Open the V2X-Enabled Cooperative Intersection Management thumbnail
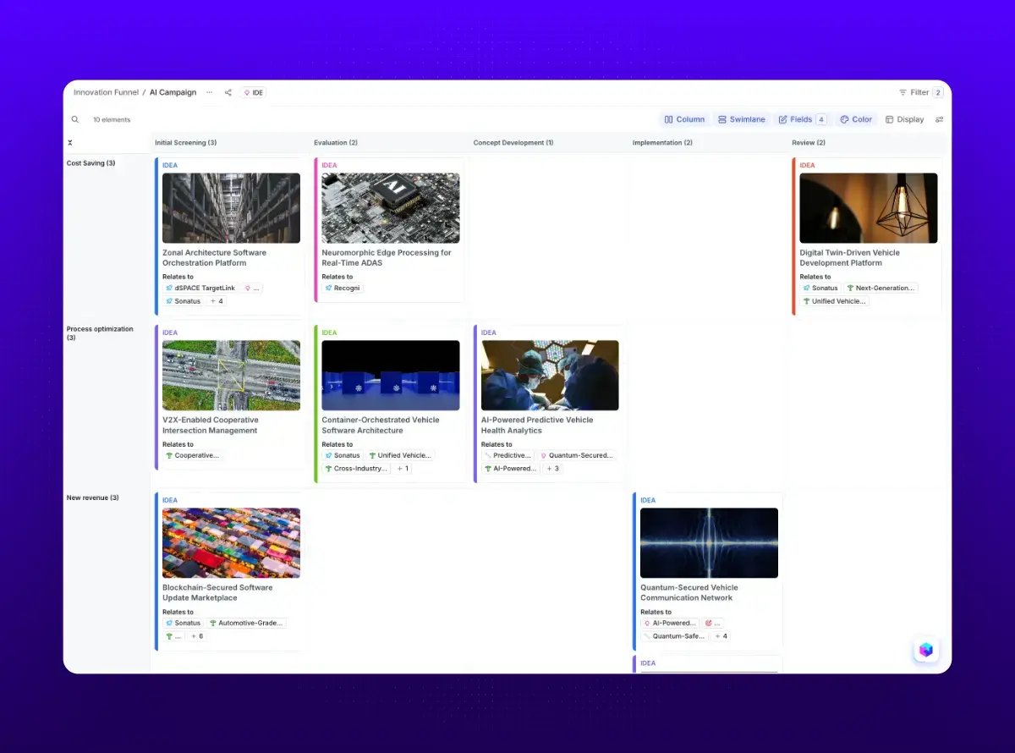Viewport: 1015px width, 753px height. [230, 374]
